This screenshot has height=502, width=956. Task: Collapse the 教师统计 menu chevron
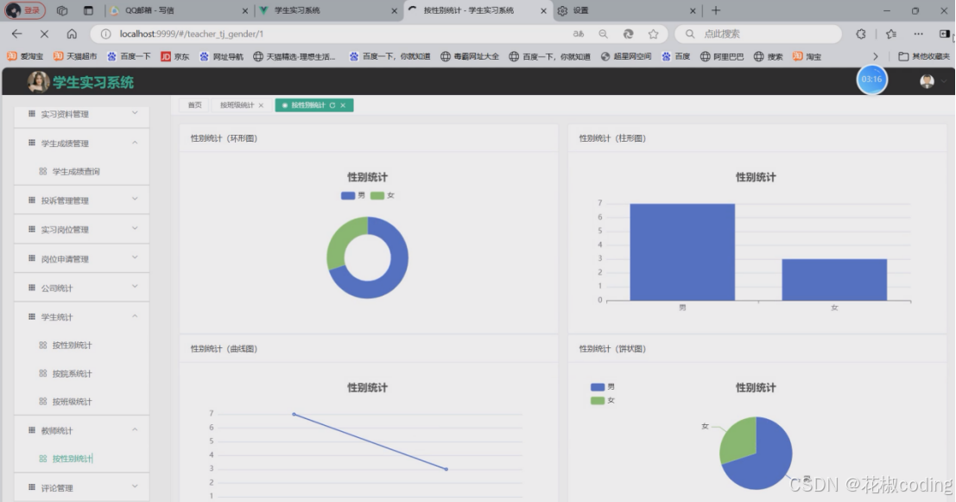point(135,429)
